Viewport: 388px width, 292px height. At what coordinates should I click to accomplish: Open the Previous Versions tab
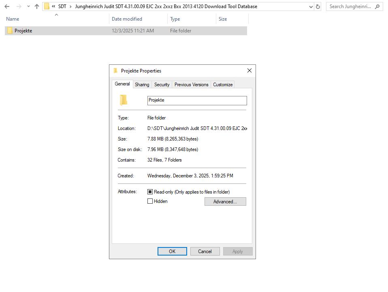(x=191, y=85)
